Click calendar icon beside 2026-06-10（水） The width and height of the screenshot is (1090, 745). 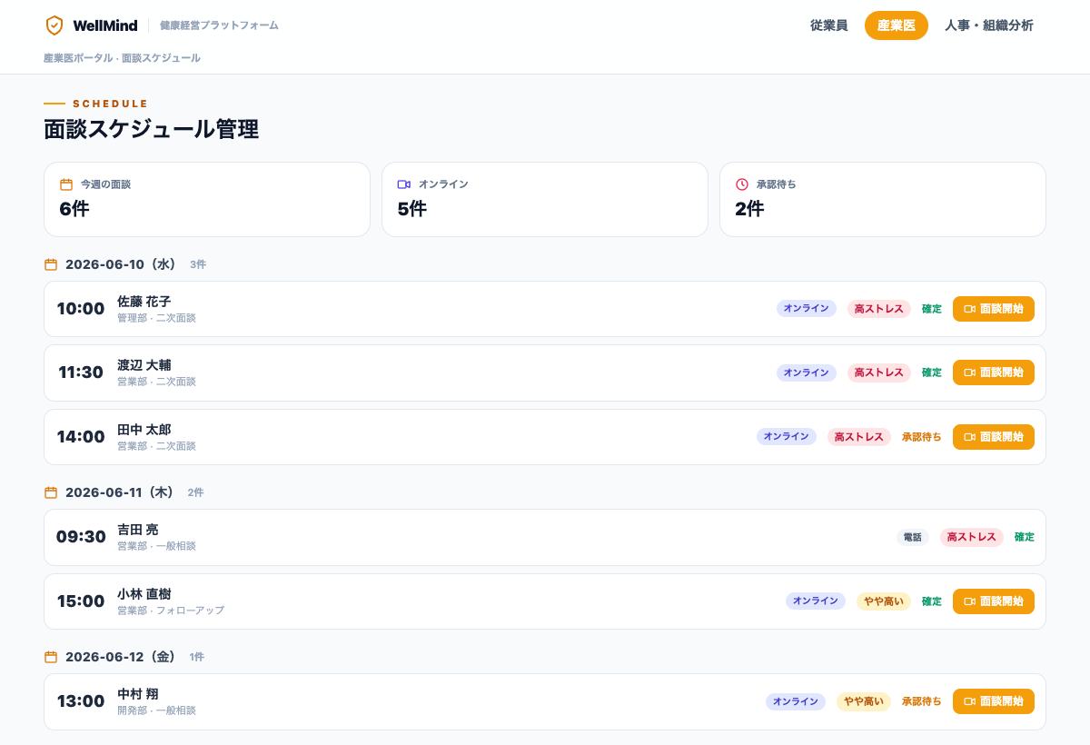pos(51,264)
